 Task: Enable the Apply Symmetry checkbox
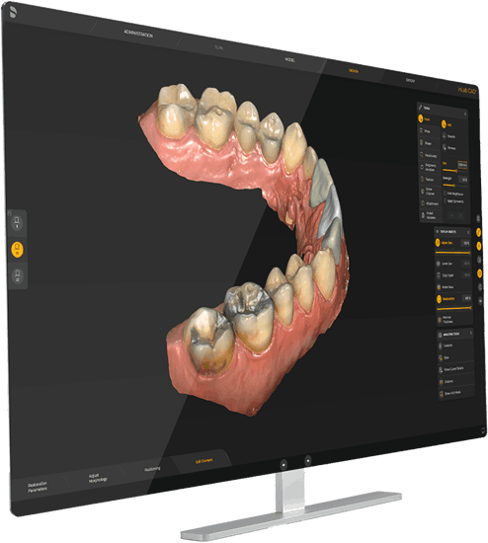tap(446, 200)
